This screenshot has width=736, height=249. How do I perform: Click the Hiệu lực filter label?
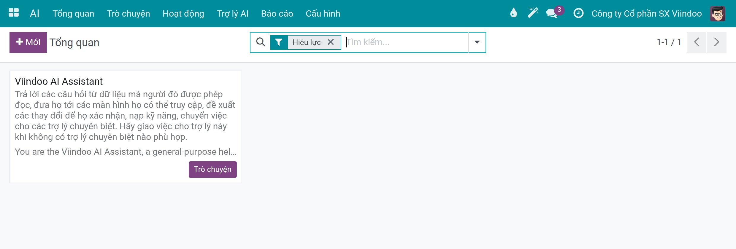307,42
